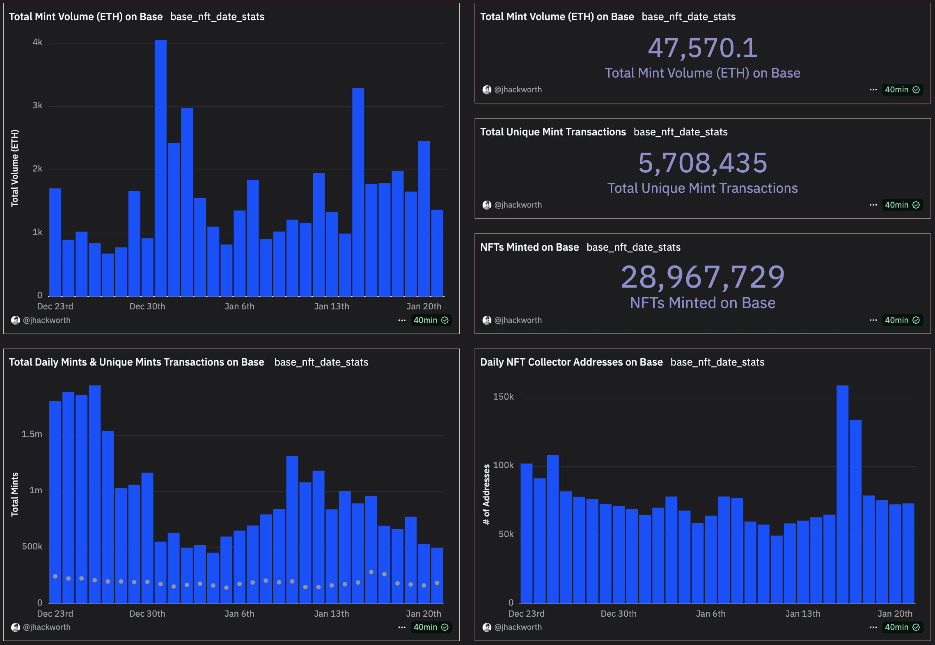Open base_nft_date_stats query link on mint volume chart
Screen dimensions: 935x645
coord(217,17)
